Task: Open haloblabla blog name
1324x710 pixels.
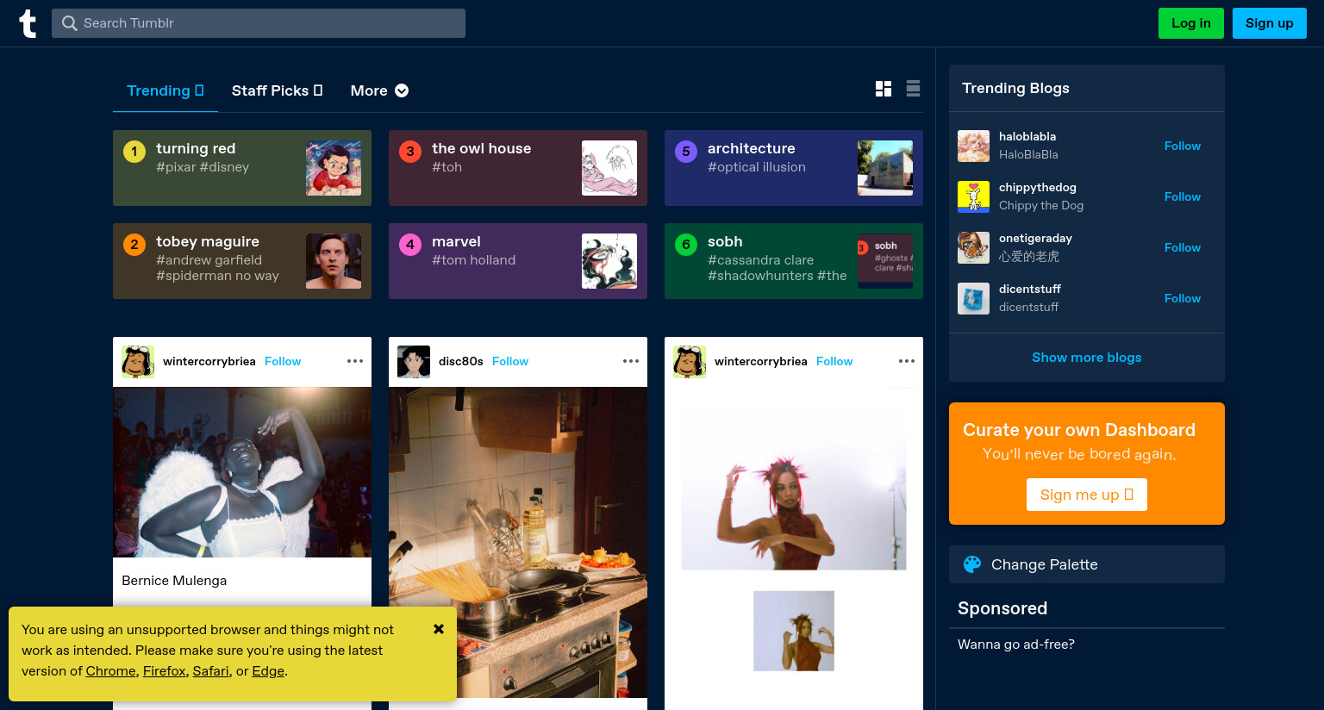Action: coord(1027,136)
